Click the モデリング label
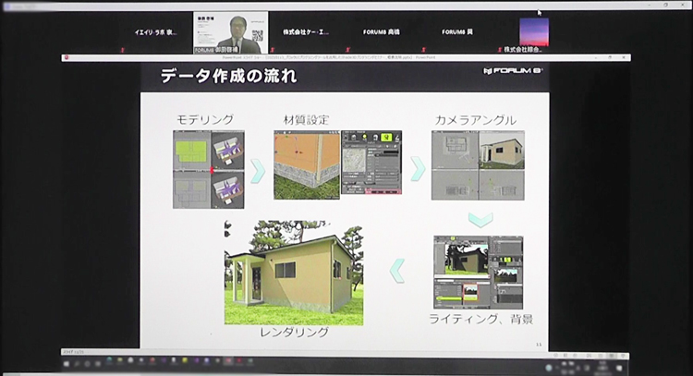This screenshot has width=693, height=376. (205, 120)
